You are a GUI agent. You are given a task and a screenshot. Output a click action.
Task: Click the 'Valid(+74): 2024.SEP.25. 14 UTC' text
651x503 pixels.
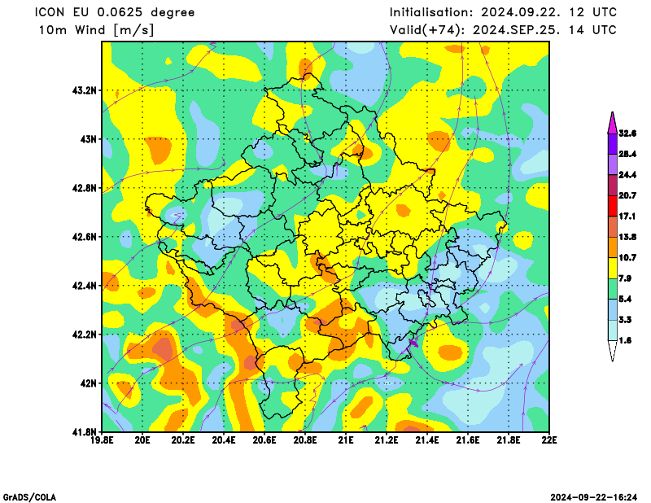503,30
